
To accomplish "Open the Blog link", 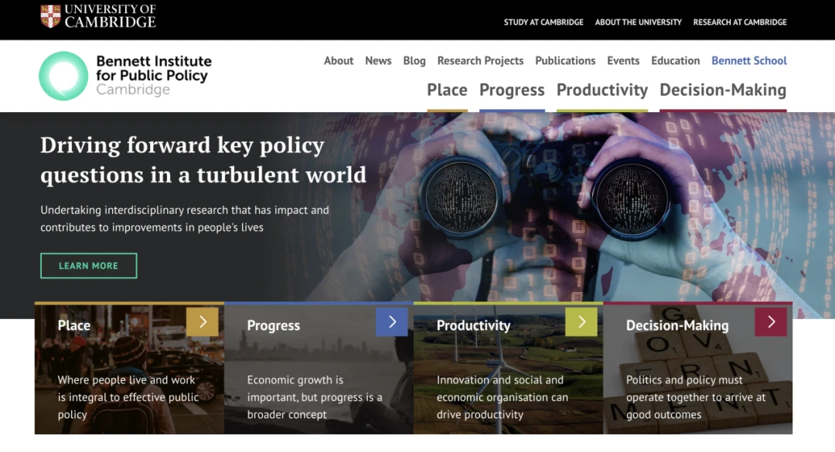I will coord(414,61).
